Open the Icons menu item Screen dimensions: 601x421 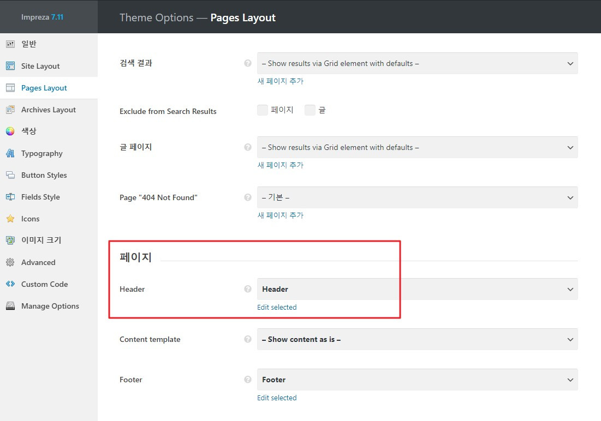49,219
